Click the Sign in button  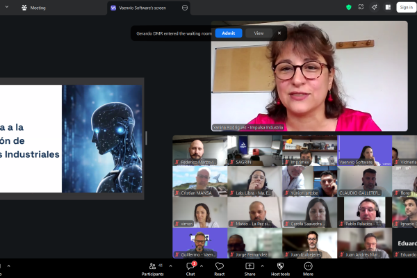pos(405,7)
